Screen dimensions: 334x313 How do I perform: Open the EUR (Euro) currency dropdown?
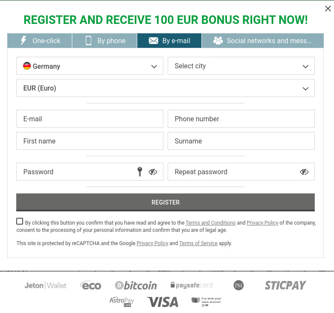tap(166, 88)
